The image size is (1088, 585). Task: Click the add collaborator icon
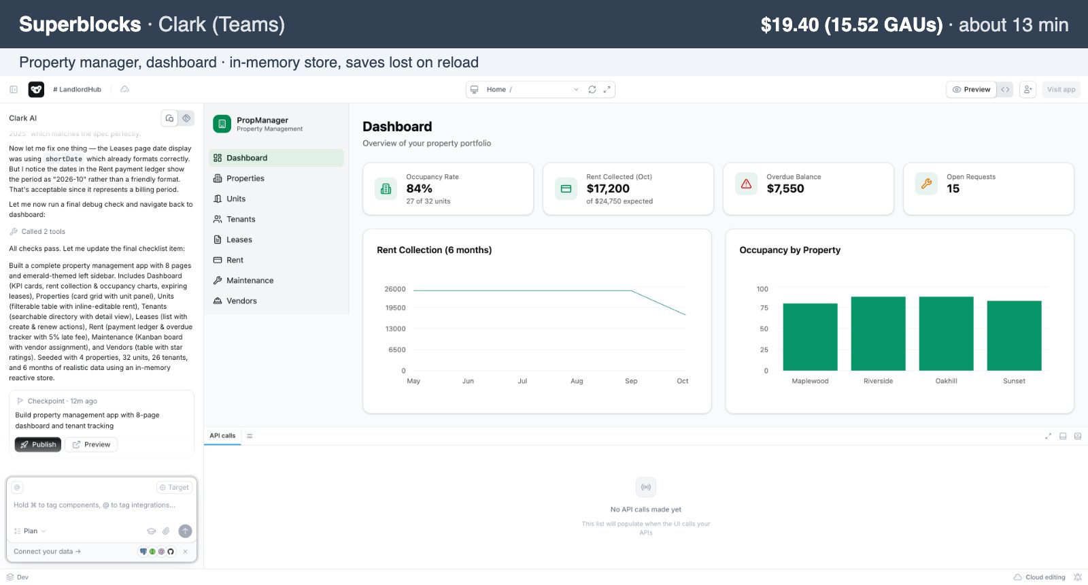1027,89
